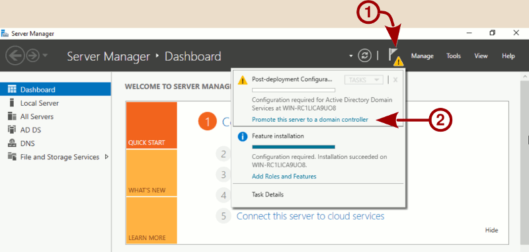Open the TASKS dropdown in notification
This screenshot has width=529, height=252.
tap(364, 80)
